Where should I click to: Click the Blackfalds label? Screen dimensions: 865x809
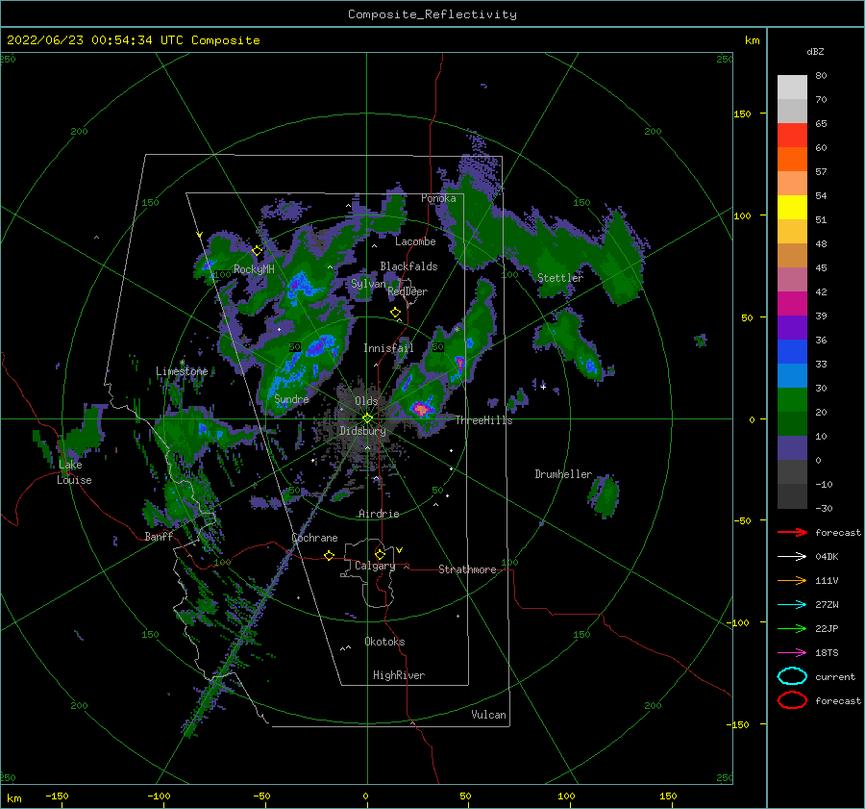point(408,266)
